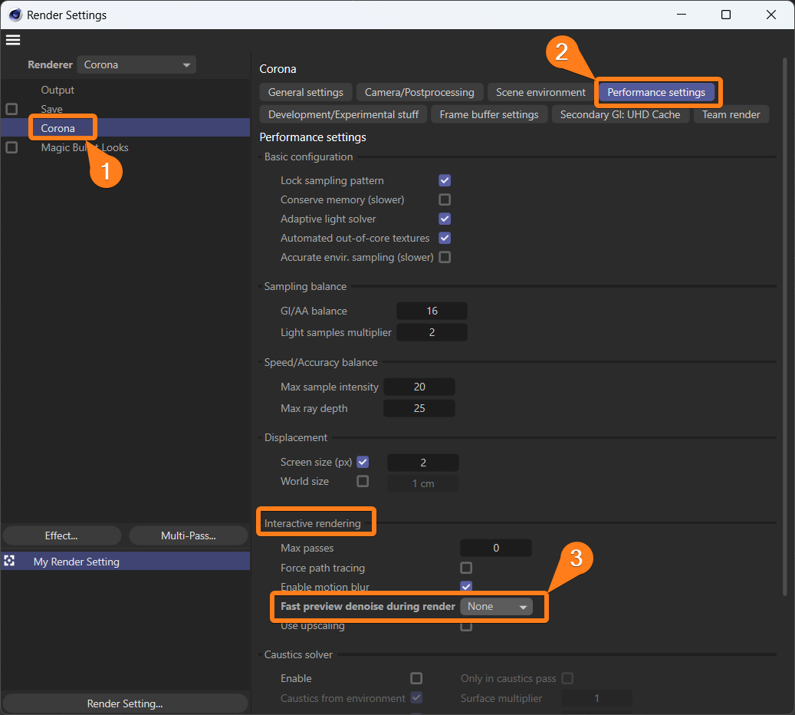Open Development/Experimental stuff tab
This screenshot has height=715, width=795.
coord(343,114)
